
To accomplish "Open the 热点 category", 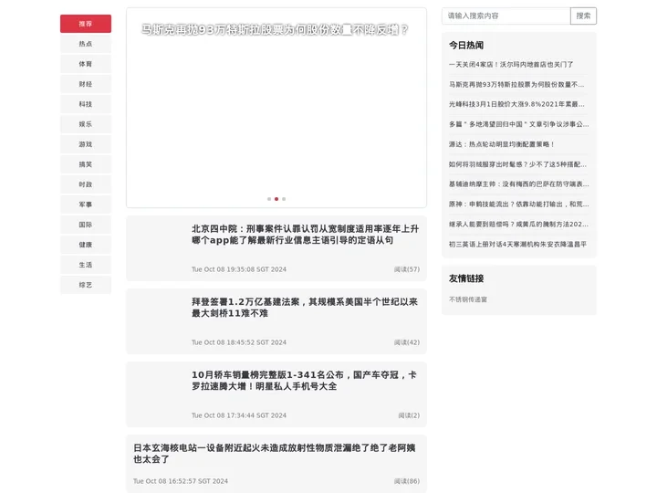I will coord(86,44).
